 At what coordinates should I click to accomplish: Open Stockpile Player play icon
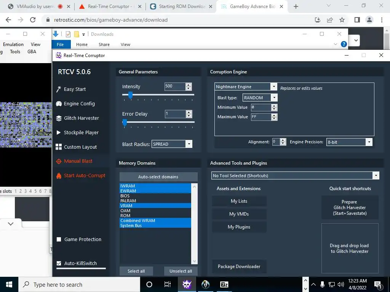(x=59, y=132)
